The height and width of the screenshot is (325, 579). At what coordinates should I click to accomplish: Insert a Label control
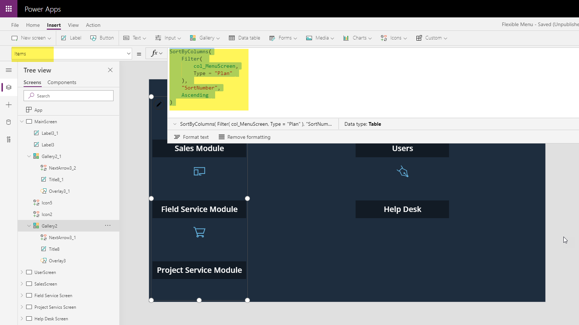(x=71, y=38)
